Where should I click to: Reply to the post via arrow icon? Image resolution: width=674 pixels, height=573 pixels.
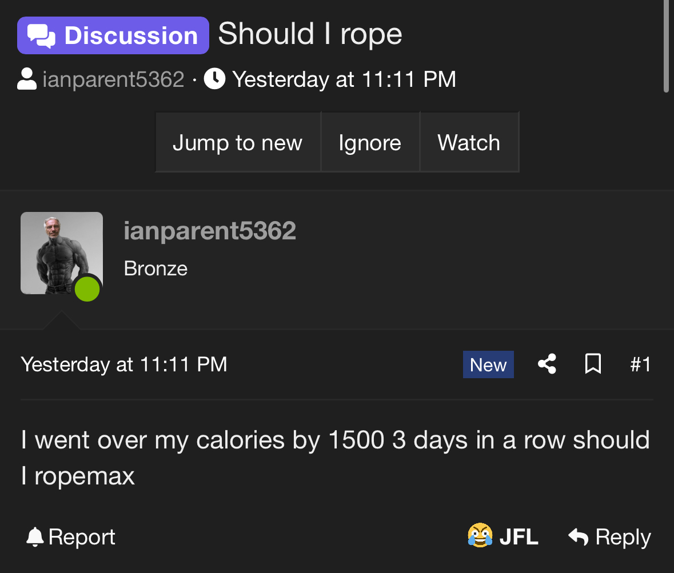coord(579,536)
